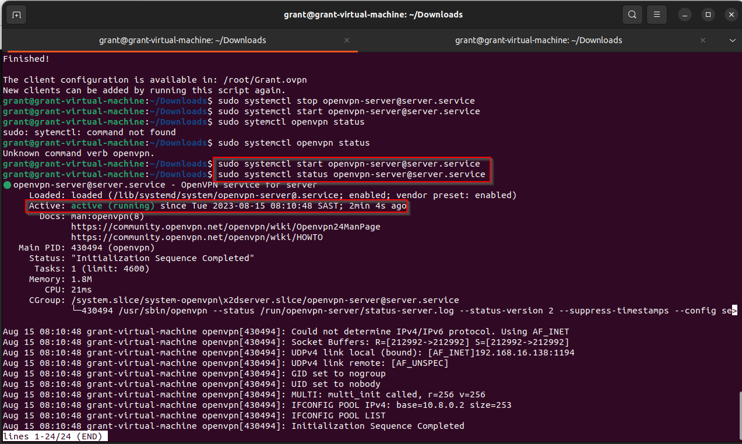
Task: Select the active left Downloads tab
Action: pos(183,40)
